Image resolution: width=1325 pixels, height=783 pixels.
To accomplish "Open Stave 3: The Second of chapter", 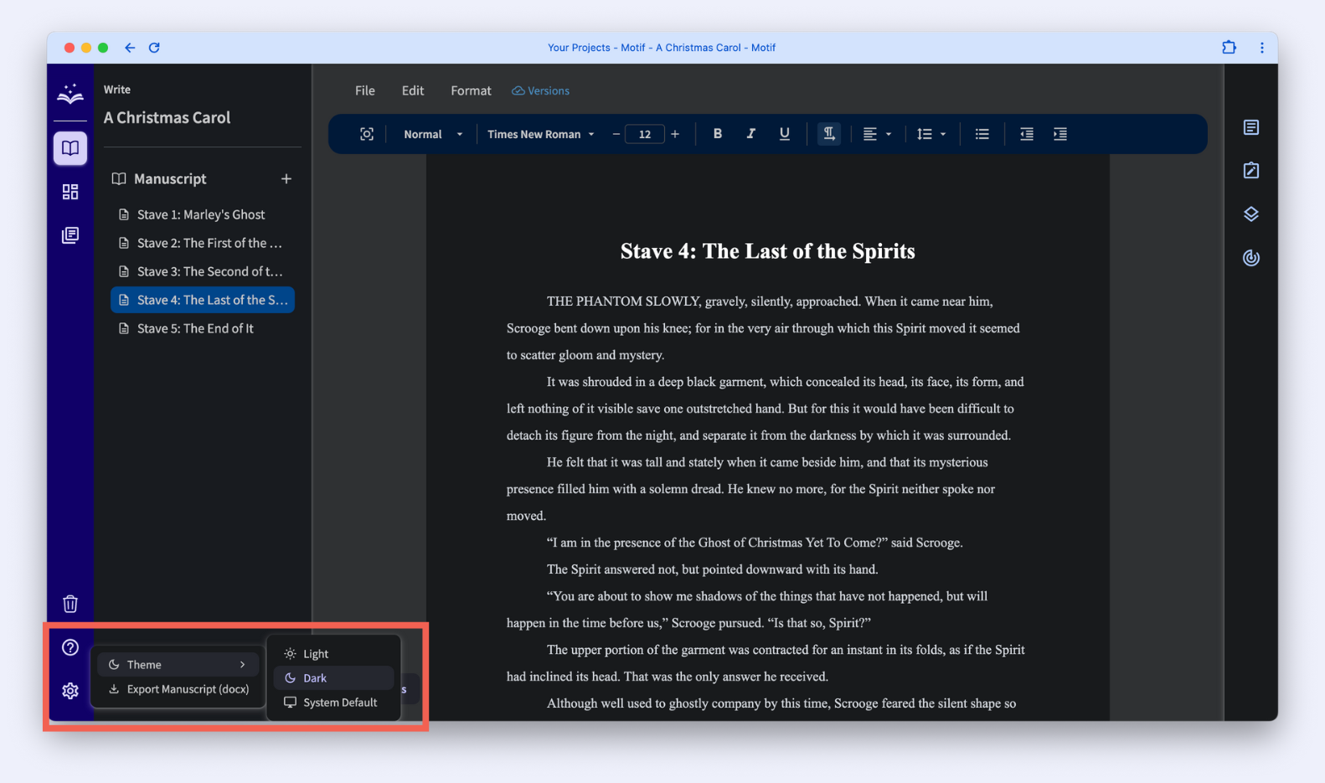I will [x=203, y=271].
